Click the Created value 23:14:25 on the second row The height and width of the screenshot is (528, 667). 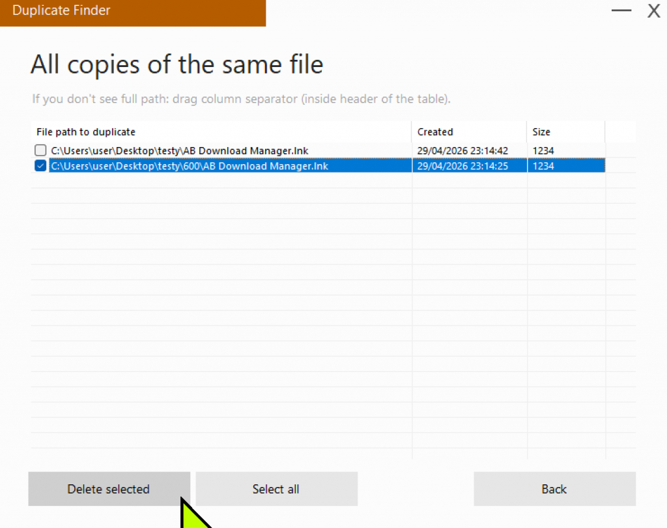[x=463, y=165]
